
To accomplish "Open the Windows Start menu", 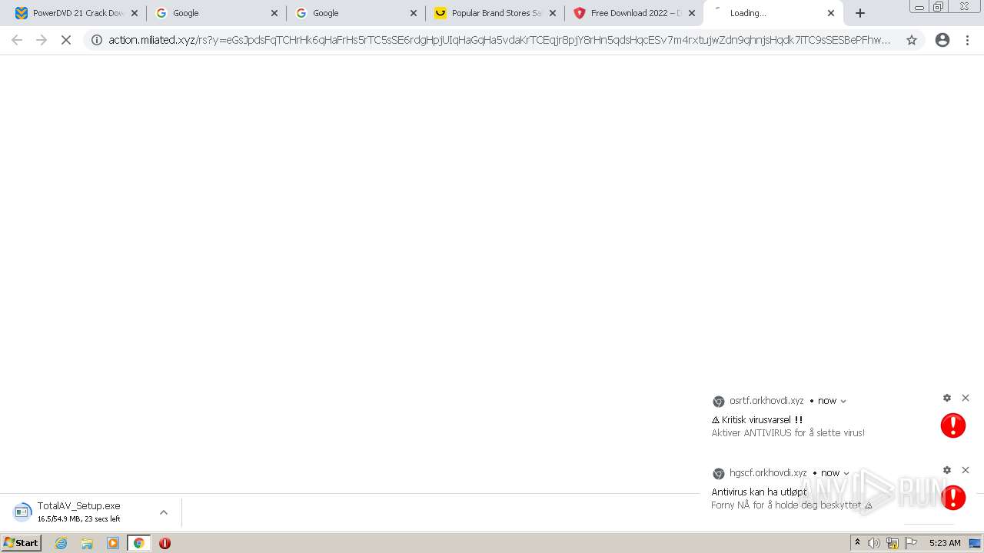I will pos(22,543).
